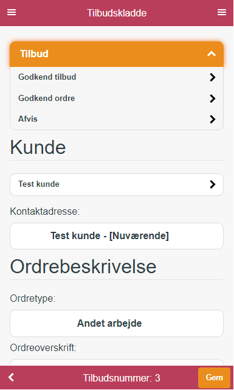
Task: Go back using the bottom-bar arrow
Action: 11,377
